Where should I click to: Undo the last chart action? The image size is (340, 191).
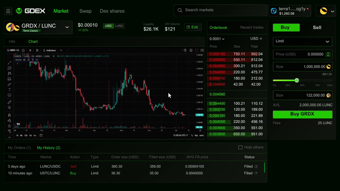click(x=61, y=50)
